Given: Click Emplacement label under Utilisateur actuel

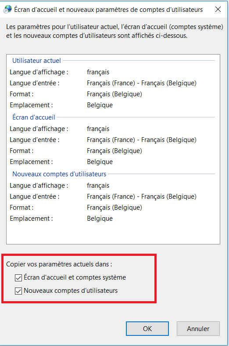Looking at the screenshot, I should point(31,105).
